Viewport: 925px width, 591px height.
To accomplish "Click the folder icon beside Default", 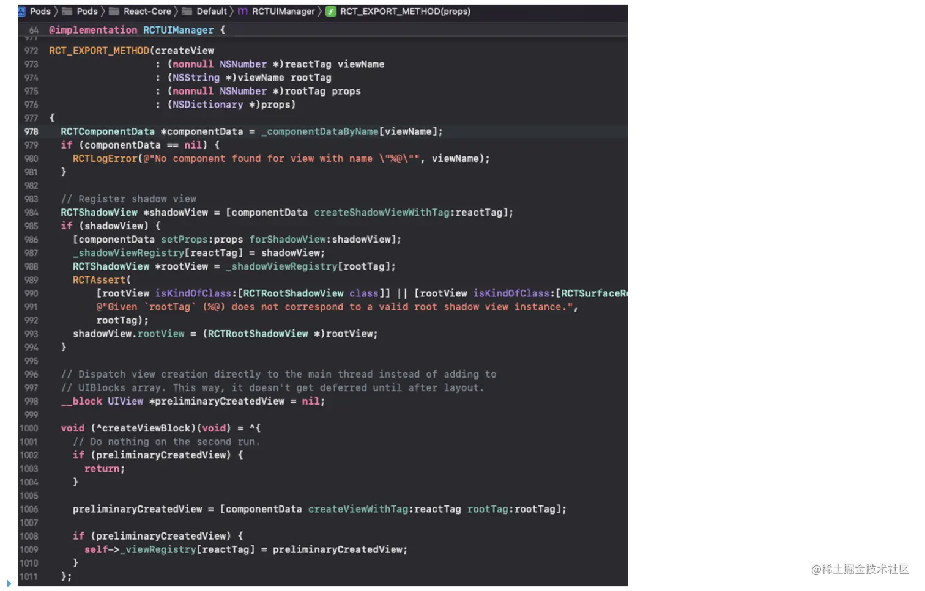I will pos(187,11).
